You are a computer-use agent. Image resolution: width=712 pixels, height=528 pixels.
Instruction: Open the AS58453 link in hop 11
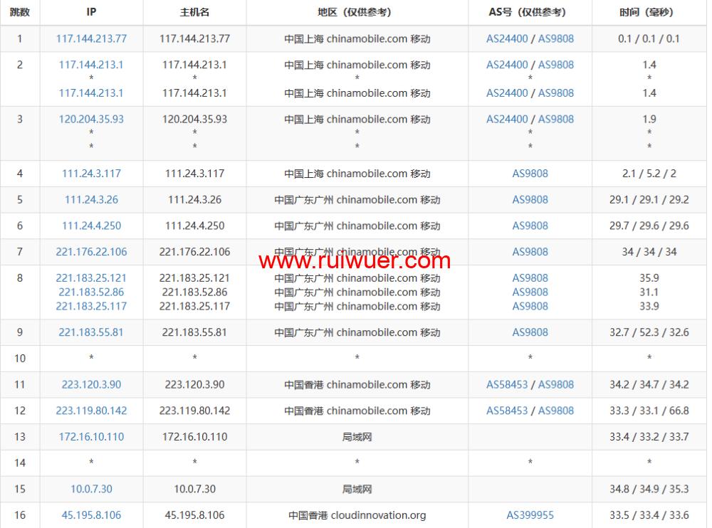point(507,384)
